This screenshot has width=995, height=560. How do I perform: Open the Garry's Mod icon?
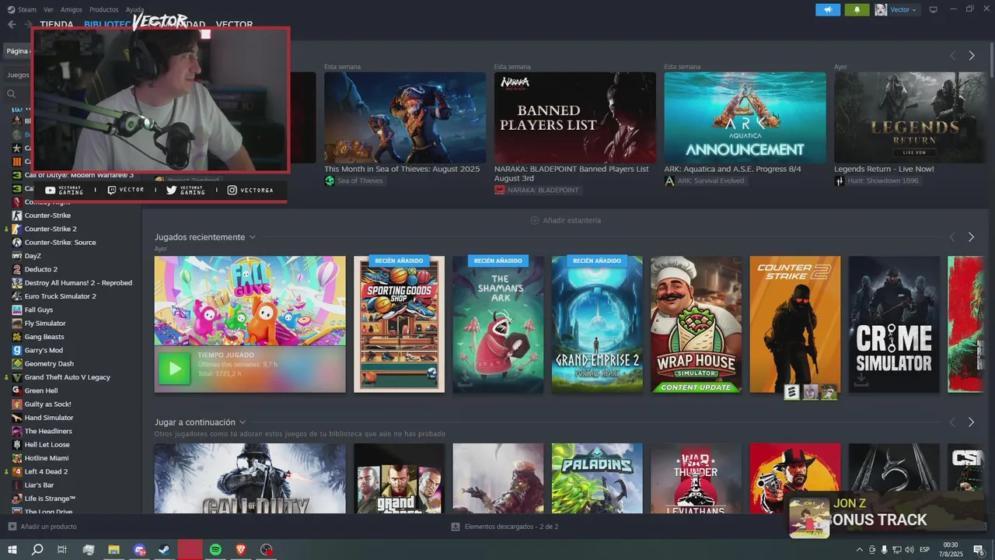[x=17, y=350]
